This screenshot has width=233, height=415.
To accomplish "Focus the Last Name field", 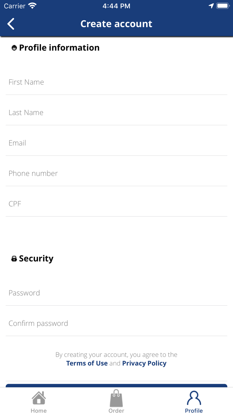I will point(116,112).
